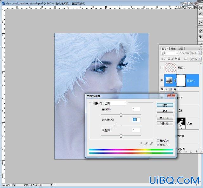The height and width of the screenshot is (188, 203).
Task: Select the add-to-sample eyedropper icon
Action: coord(146,144)
